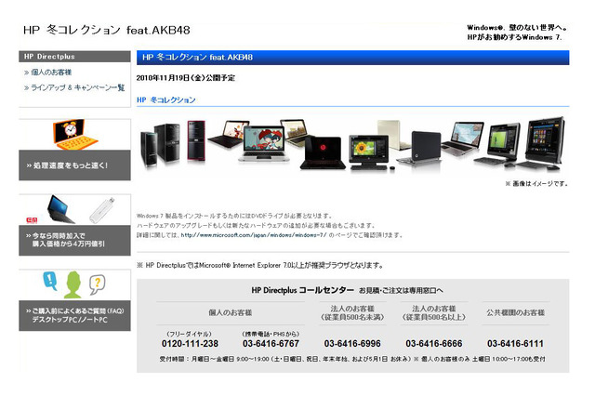Click the free-dial number 0120-111-238

190,344
